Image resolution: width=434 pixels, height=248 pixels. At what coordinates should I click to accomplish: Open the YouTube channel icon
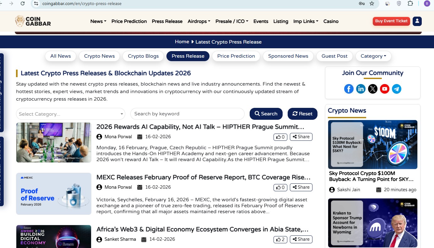click(385, 89)
